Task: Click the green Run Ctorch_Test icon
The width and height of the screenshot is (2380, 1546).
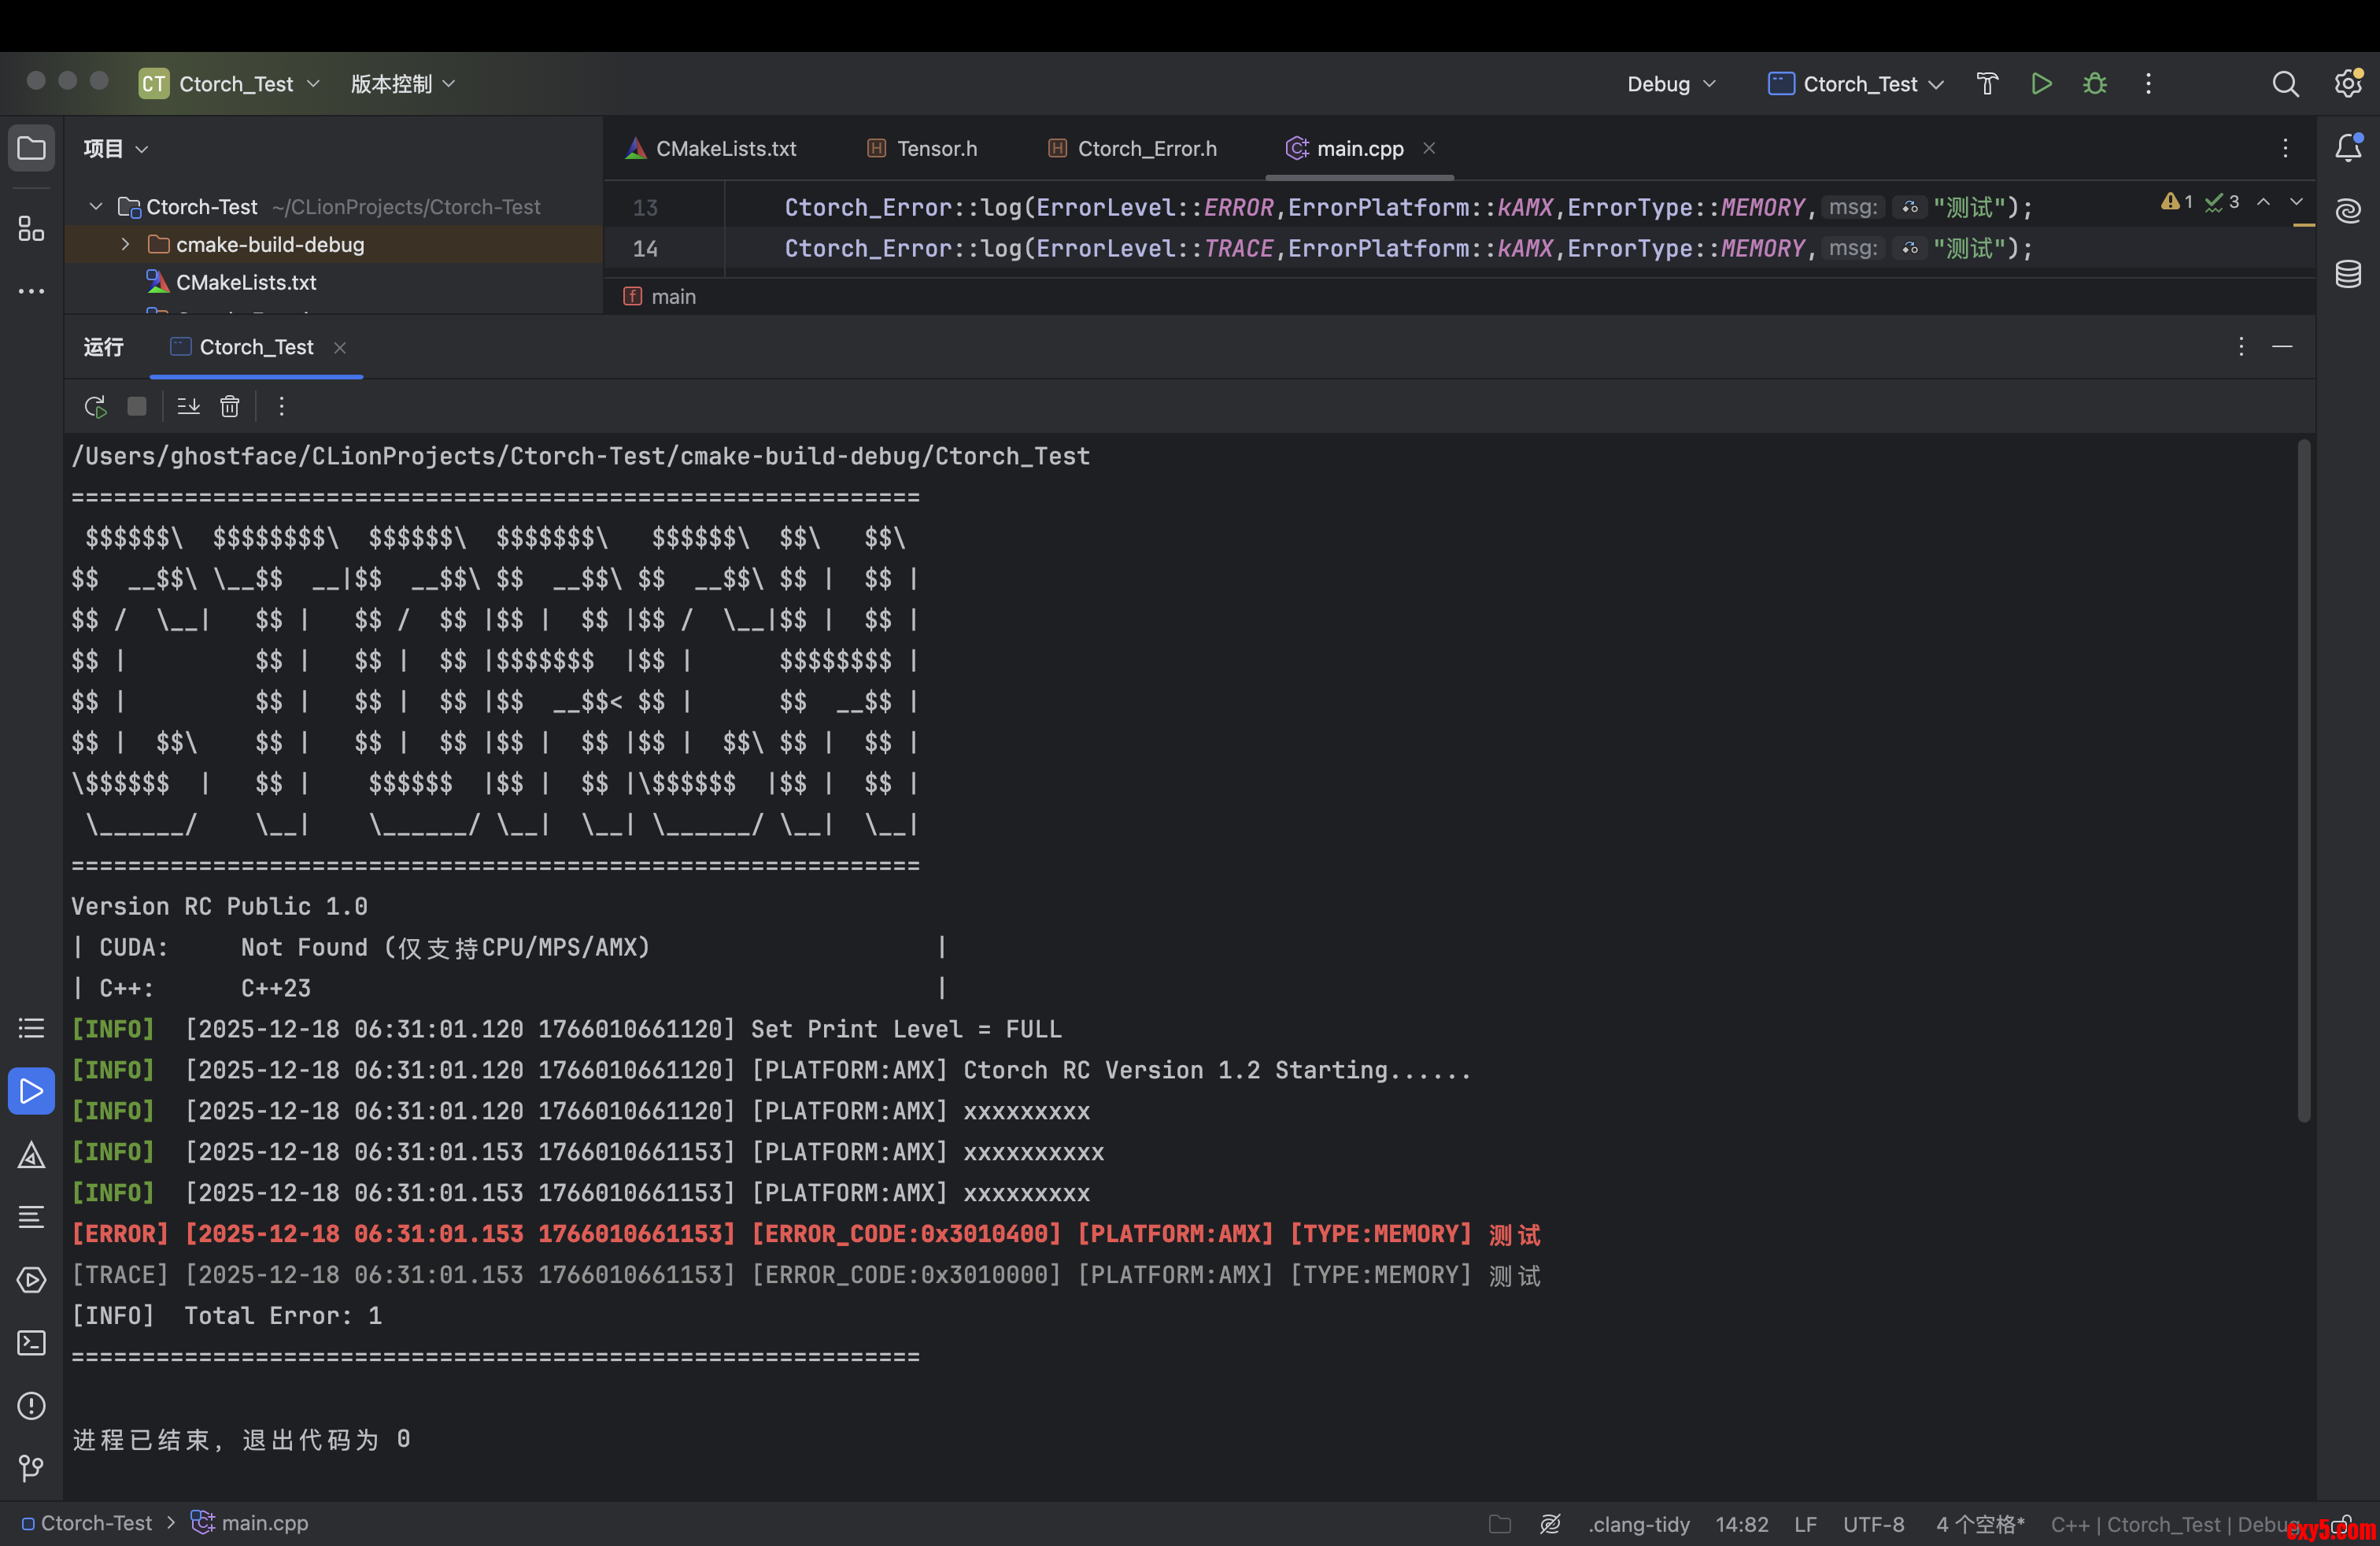Action: tap(2041, 84)
